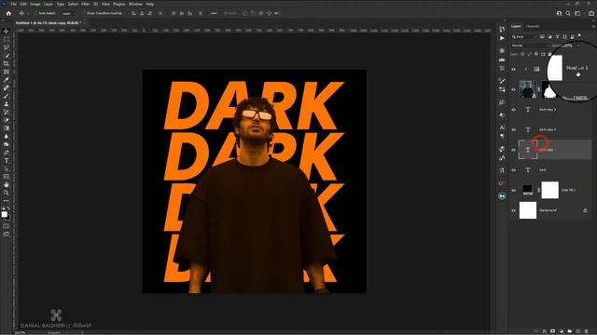Viewport: 597px width, 335px height.
Task: Select the Background layer thumbnail
Action: (x=528, y=210)
